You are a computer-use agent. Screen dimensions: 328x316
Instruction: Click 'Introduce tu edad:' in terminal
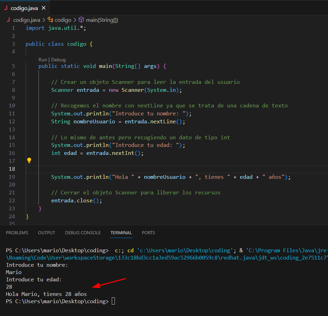[34, 280]
